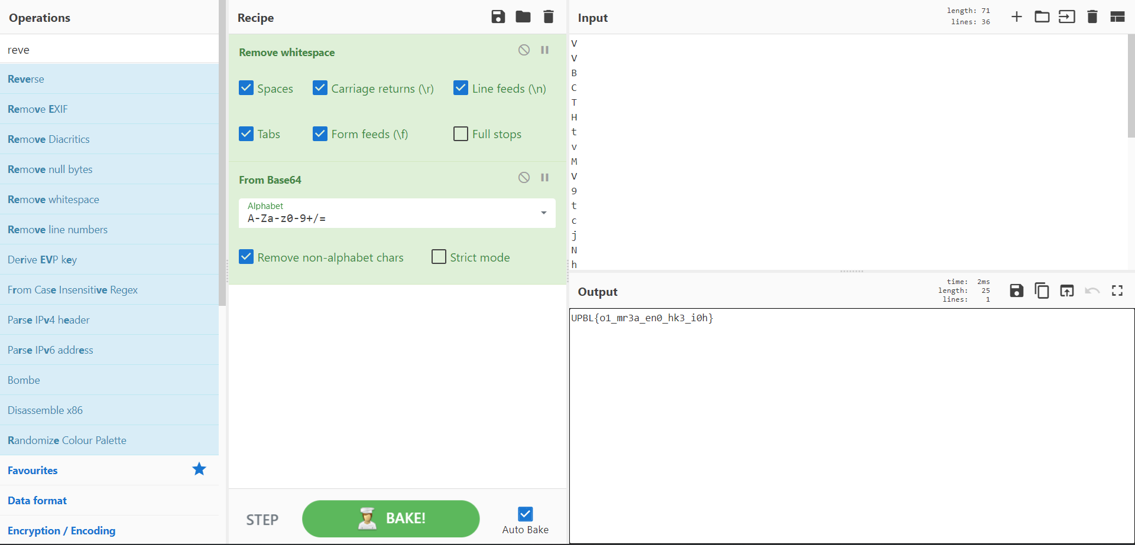Enable Strict mode for From Base64
The width and height of the screenshot is (1135, 545).
438,256
